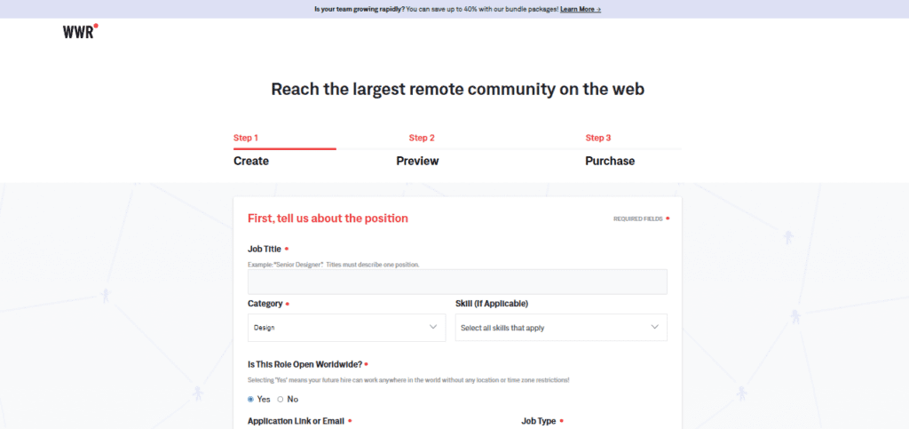
Task: Click the Job Title label
Action: tap(265, 249)
